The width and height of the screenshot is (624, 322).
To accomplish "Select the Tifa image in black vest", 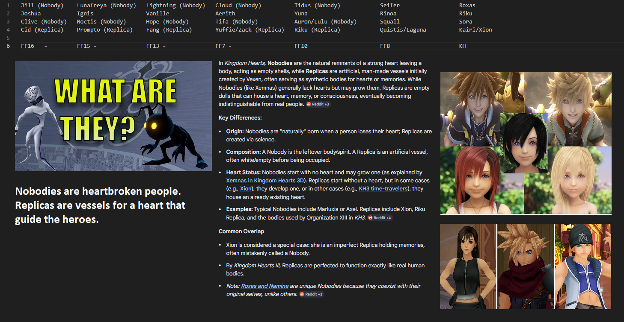I will [x=468, y=266].
